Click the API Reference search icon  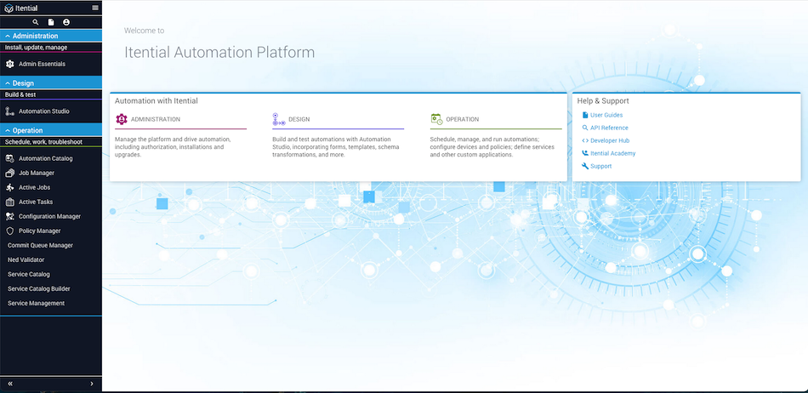pyautogui.click(x=585, y=128)
